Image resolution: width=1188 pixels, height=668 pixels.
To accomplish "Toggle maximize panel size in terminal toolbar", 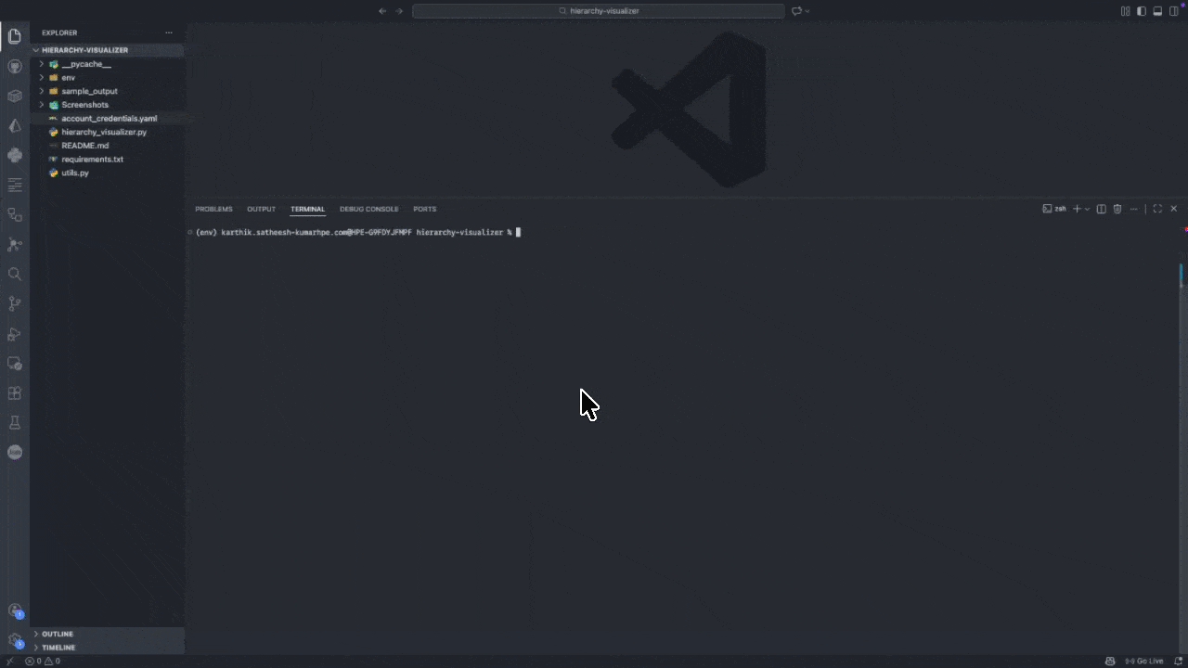I will [1157, 209].
